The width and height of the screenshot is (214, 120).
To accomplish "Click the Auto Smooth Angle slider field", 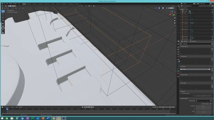I will click(x=203, y=96).
